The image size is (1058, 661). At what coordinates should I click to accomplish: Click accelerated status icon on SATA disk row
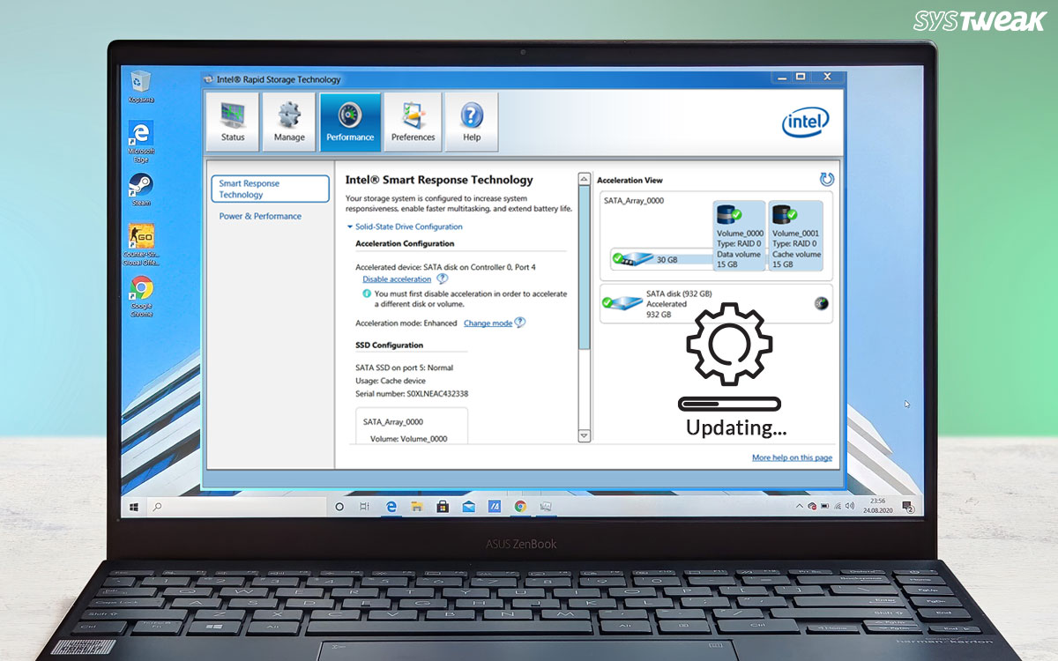click(821, 304)
